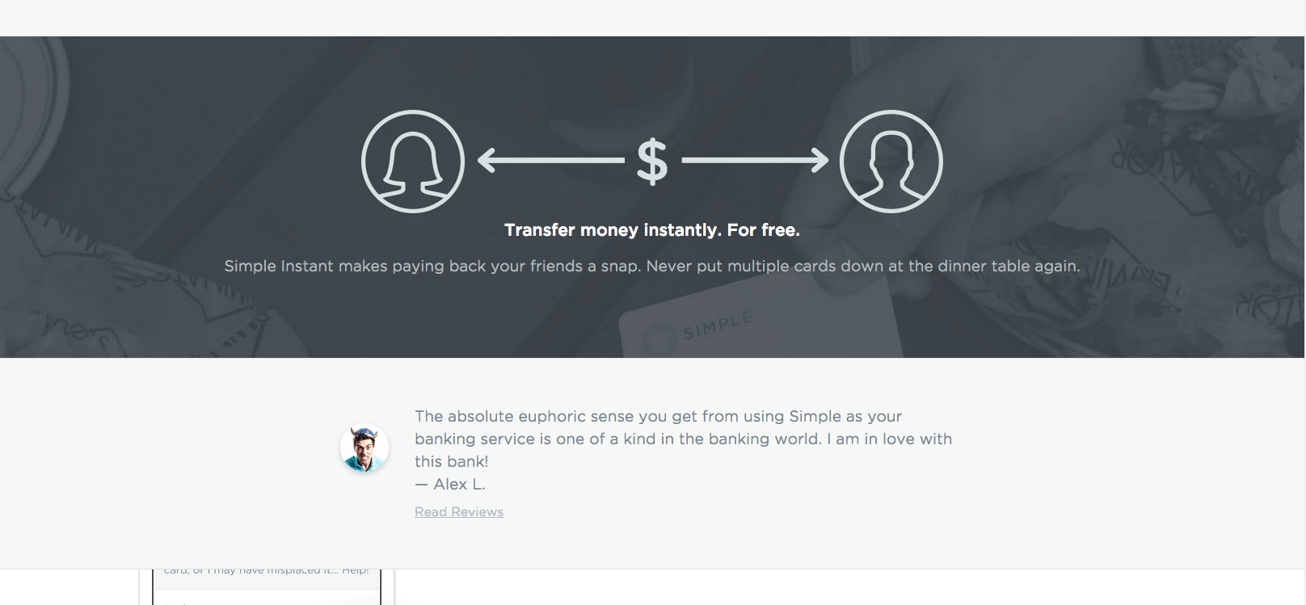The height and width of the screenshot is (605, 1306).
Task: Click the 'For free.' text in heading
Action: pyautogui.click(x=763, y=230)
